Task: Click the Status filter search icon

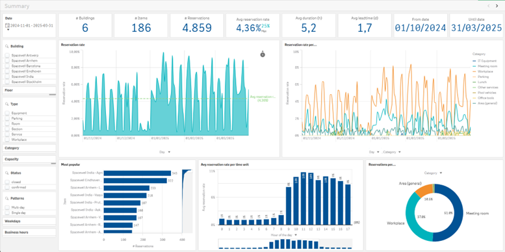Action: pos(7,173)
